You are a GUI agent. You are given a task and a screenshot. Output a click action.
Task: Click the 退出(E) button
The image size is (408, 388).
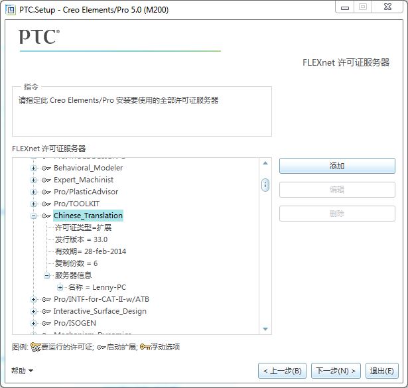(381, 371)
